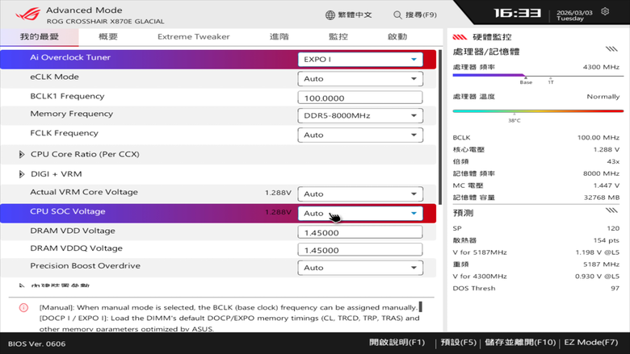Click the 2026/03/03 Tuesday date
The image size is (630, 354).
pos(574,15)
